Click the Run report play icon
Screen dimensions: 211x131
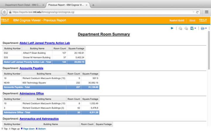click(172, 28)
